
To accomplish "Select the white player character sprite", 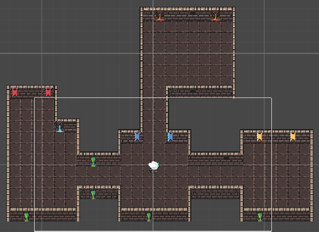I will pyautogui.click(x=154, y=166).
